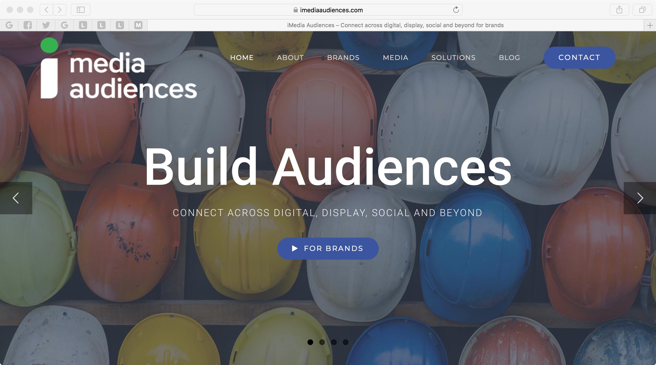Open the SOLUTIONS navigation menu
656x365 pixels.
coord(453,58)
